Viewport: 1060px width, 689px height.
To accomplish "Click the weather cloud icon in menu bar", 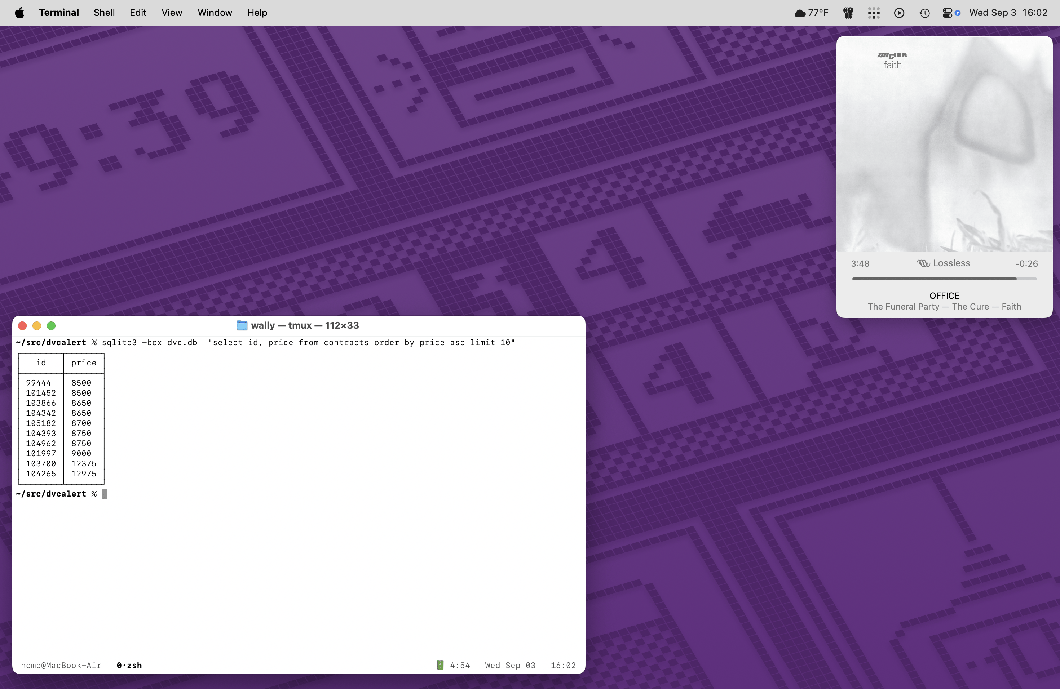I will tap(800, 13).
